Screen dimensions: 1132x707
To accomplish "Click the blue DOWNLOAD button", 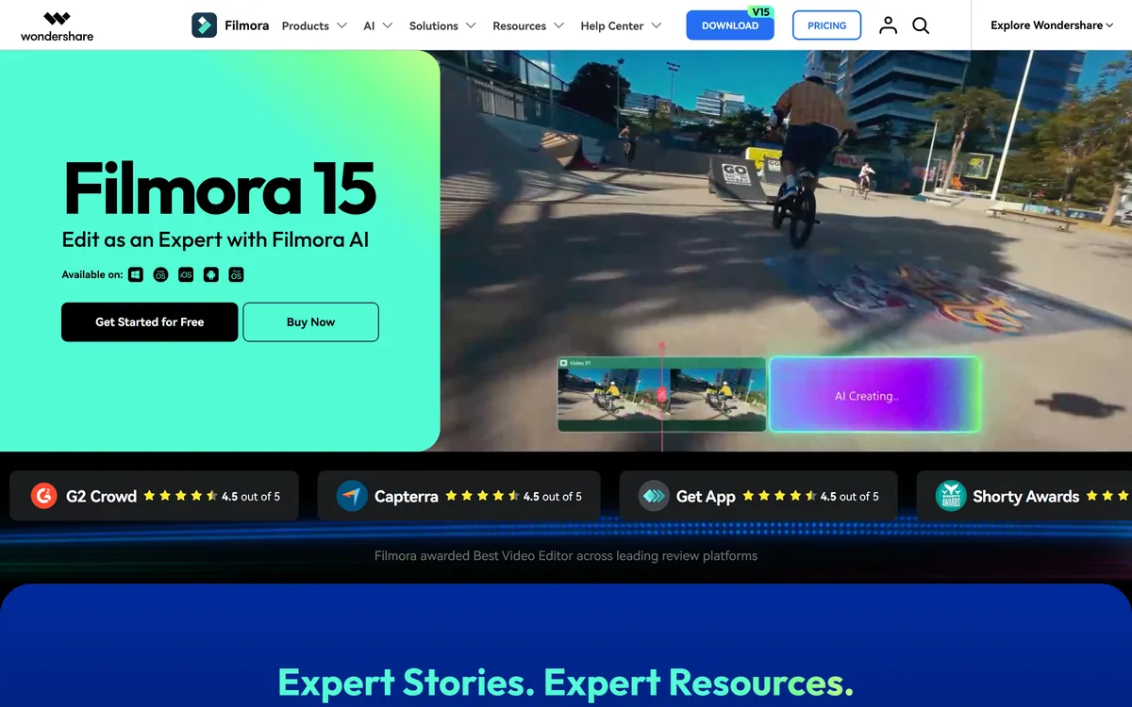I will coord(730,25).
